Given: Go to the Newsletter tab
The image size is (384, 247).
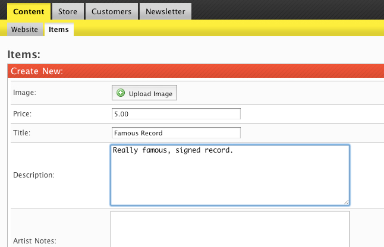Looking at the screenshot, I should point(166,11).
